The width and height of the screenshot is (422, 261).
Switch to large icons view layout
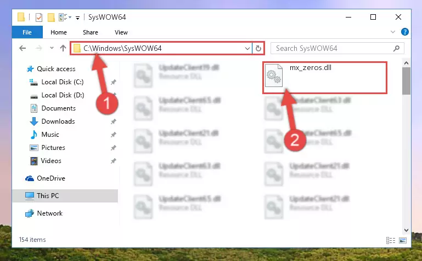(403, 240)
